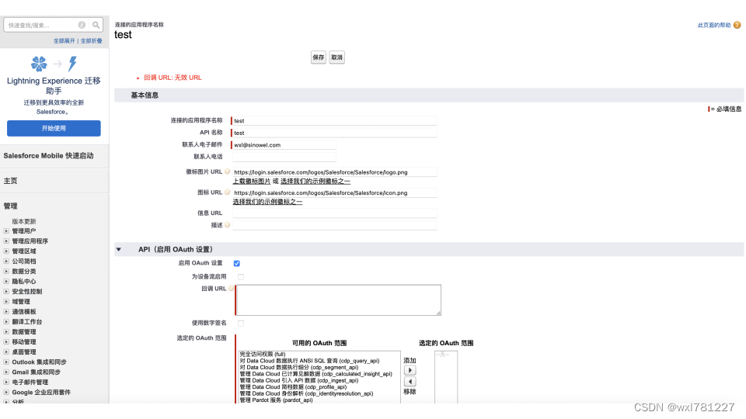Viewport: 746px width, 419px height.
Task: Check the Use Digital Signatures box
Action: (241, 323)
